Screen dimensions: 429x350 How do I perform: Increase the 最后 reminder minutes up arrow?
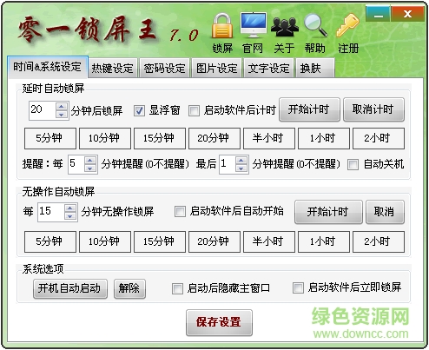pos(241,160)
